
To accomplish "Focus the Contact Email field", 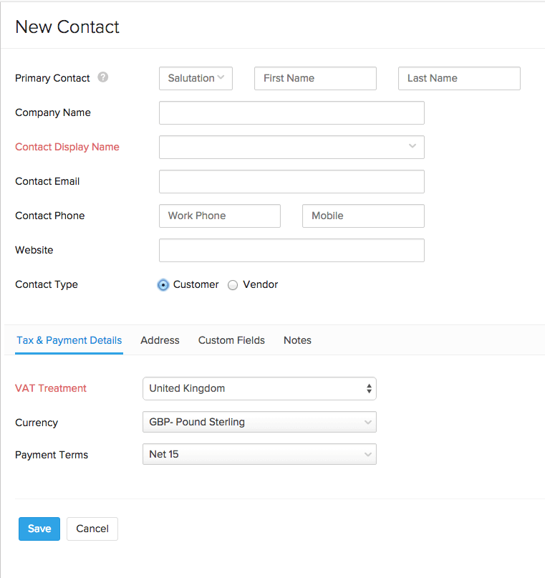I will click(x=291, y=181).
